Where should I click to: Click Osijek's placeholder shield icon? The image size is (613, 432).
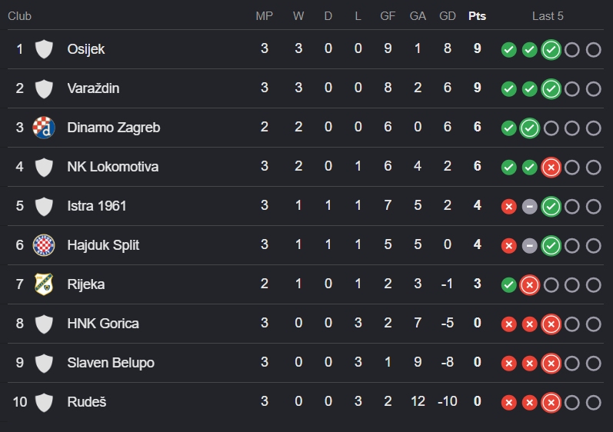click(44, 49)
